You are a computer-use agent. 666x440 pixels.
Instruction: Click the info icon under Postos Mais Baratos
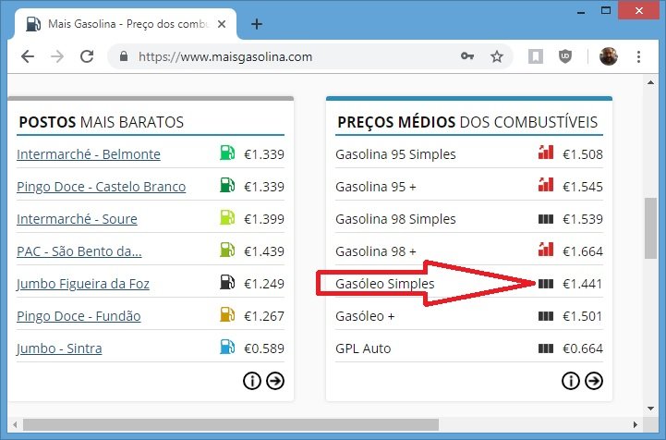251,380
